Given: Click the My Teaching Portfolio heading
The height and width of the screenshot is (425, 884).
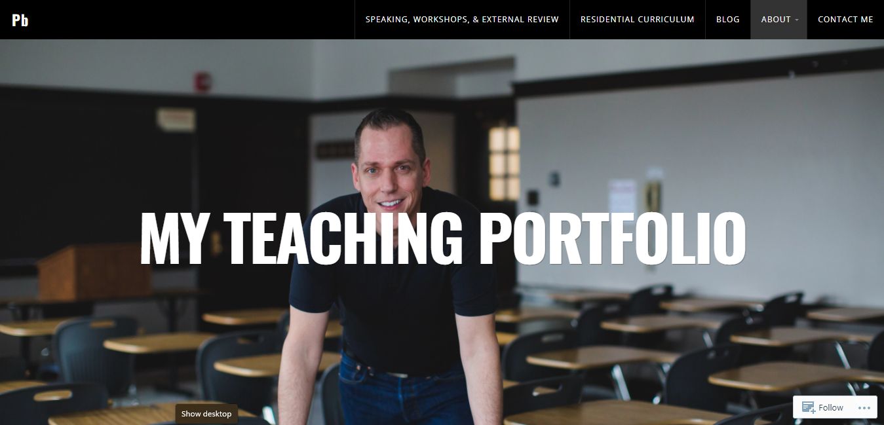Looking at the screenshot, I should point(443,237).
